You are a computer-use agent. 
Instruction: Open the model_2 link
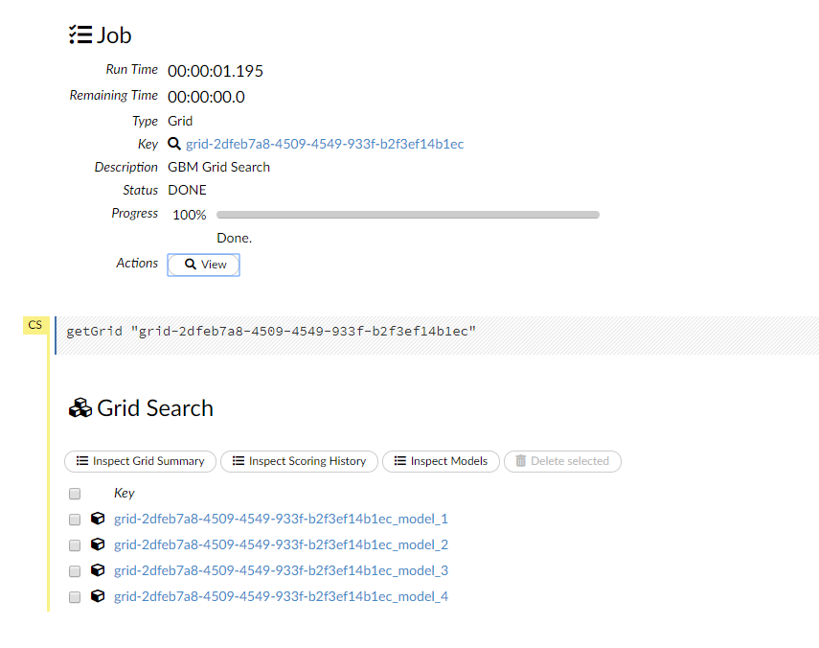coord(281,544)
